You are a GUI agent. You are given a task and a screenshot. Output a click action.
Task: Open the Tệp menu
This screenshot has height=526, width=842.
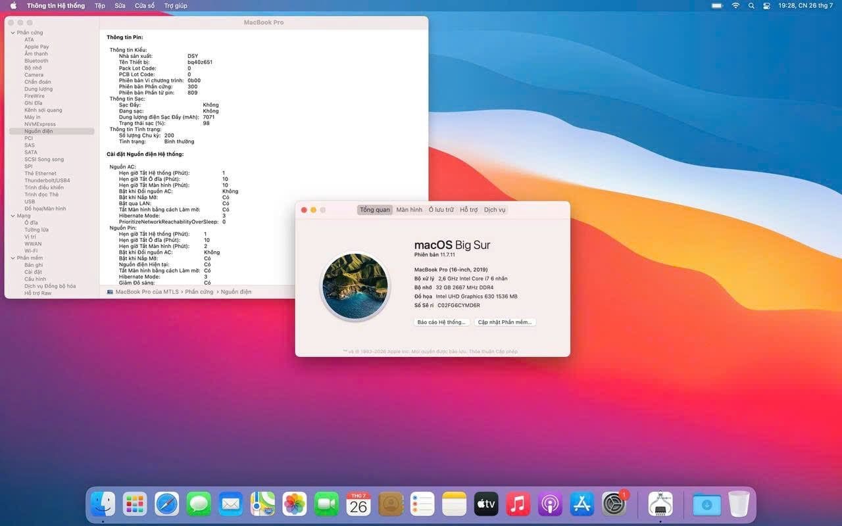[x=100, y=5]
